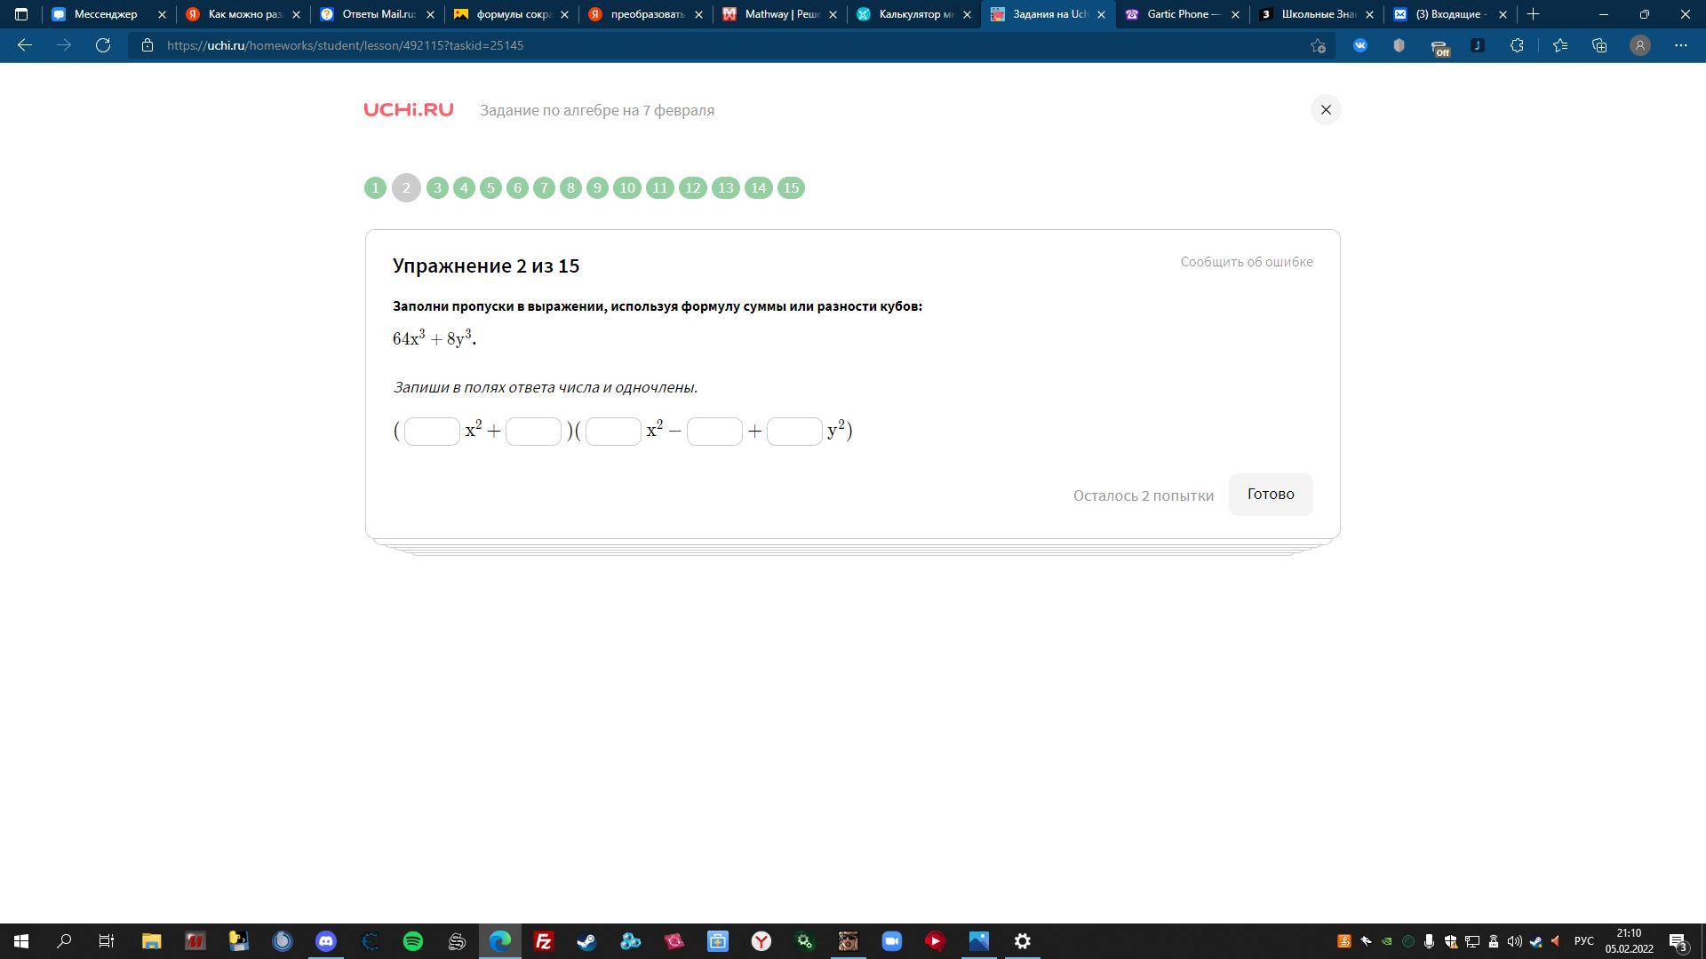
Task: Open the Collections icon in toolbar
Action: [1599, 45]
